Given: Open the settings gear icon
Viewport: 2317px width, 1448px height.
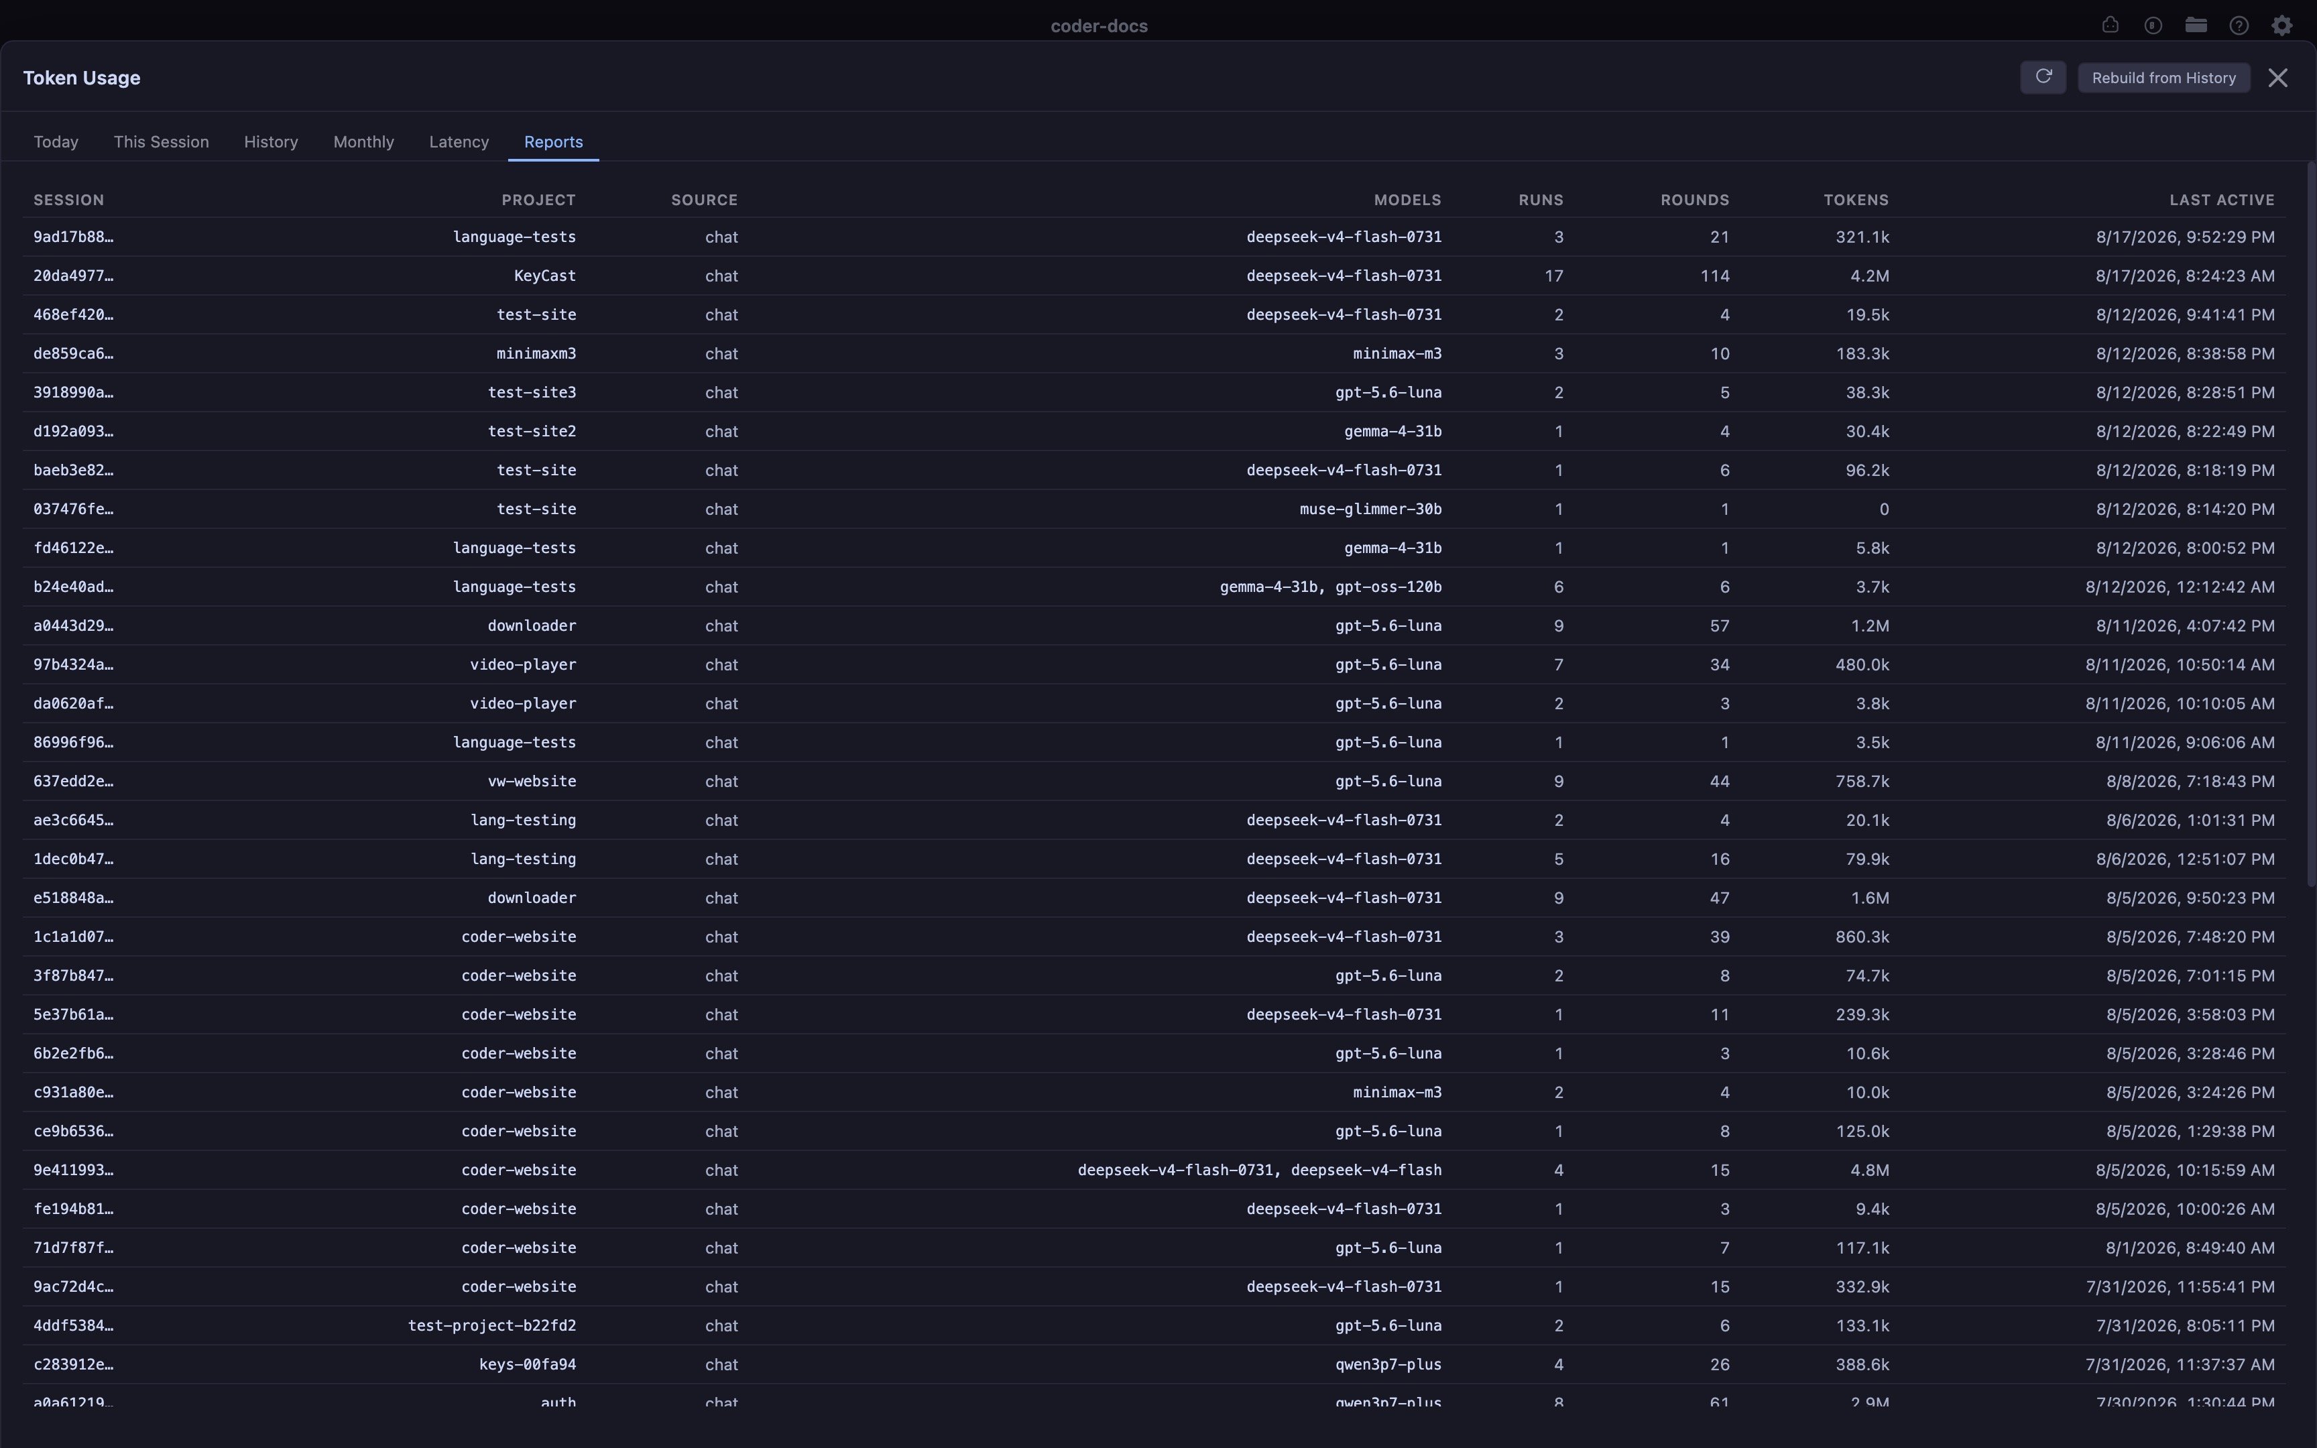Looking at the screenshot, I should [2281, 26].
